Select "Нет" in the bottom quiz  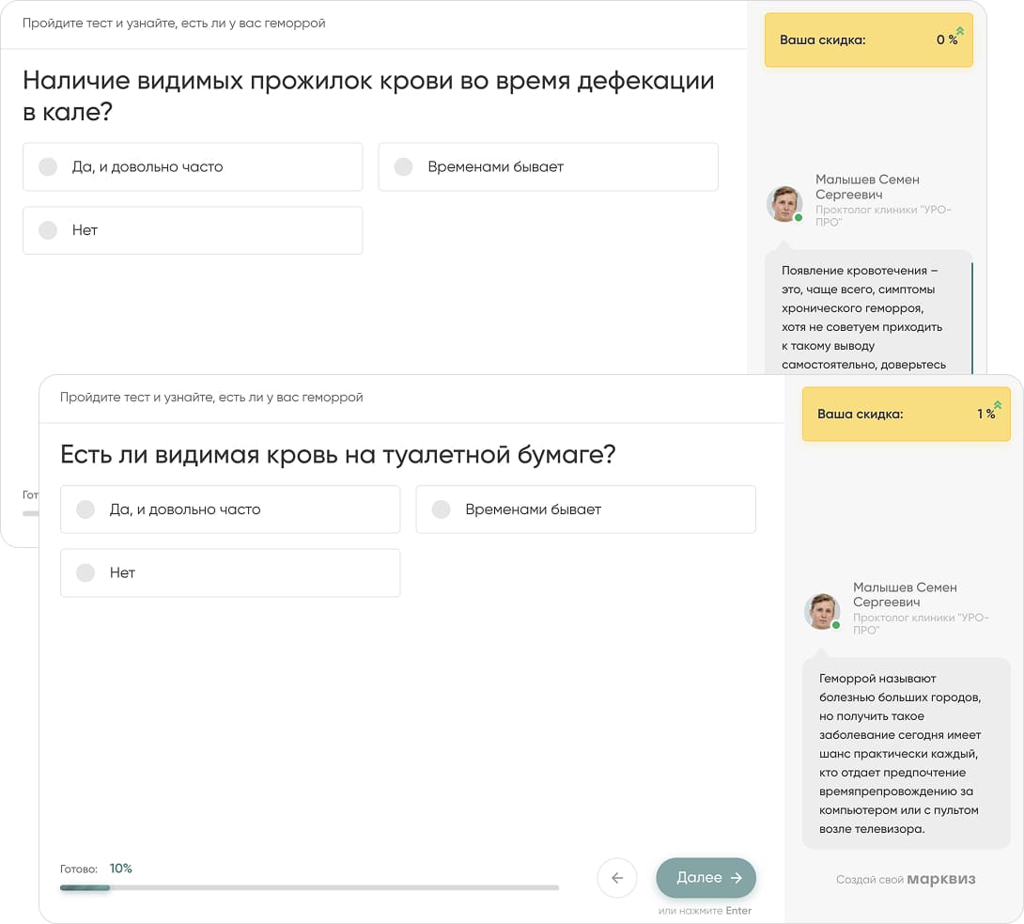pyautogui.click(x=230, y=573)
